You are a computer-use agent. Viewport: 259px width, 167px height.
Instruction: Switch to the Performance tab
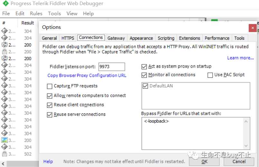pos(217,38)
